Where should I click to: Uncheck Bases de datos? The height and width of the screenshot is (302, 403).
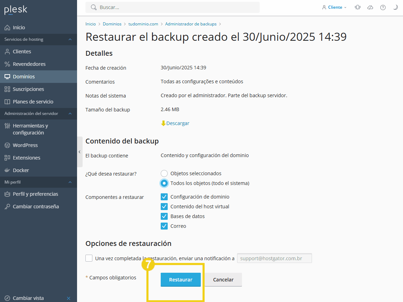pos(164,216)
